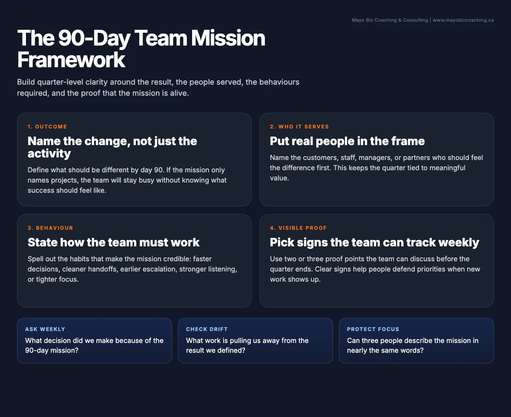Click the drift-check question text
The width and height of the screenshot is (511, 417).
pos(246,346)
